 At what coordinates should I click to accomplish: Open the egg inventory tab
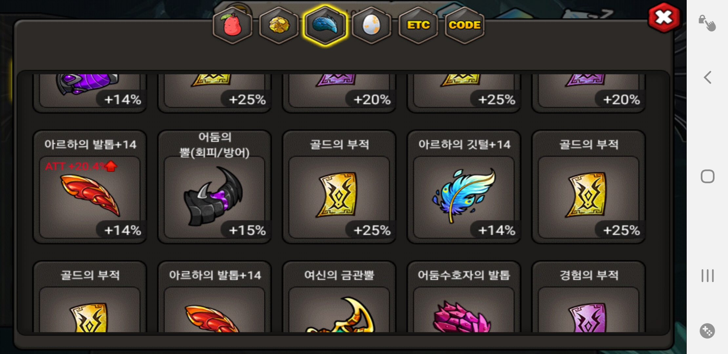pos(372,25)
